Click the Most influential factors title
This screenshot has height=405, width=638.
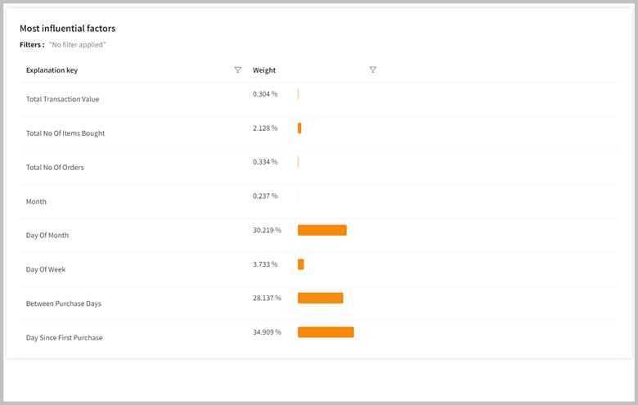[67, 29]
